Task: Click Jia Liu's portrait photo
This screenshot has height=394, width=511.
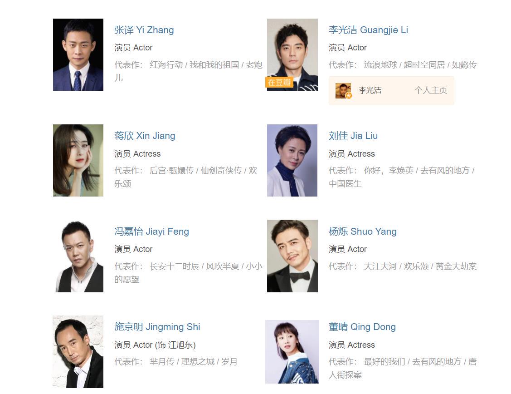Action: coord(292,161)
